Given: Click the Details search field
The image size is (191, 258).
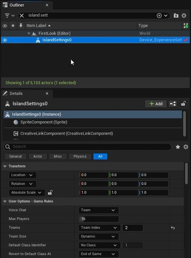Looking at the screenshot, I should [87, 146].
